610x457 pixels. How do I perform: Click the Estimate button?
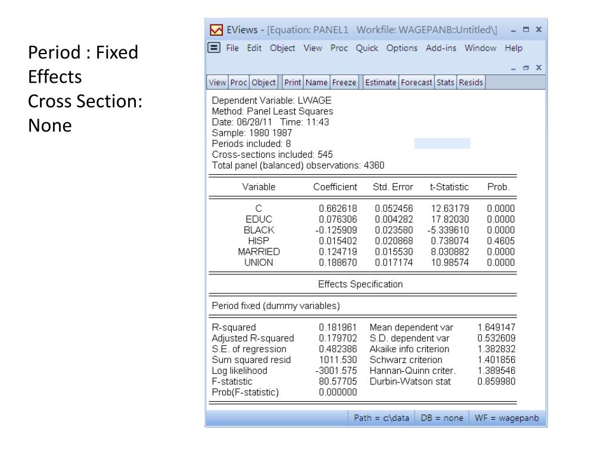pos(381,82)
